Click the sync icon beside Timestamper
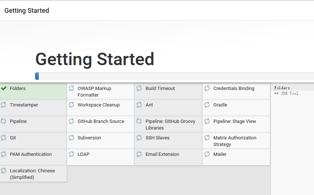Screen dimensions: 314x195 (3, 105)
